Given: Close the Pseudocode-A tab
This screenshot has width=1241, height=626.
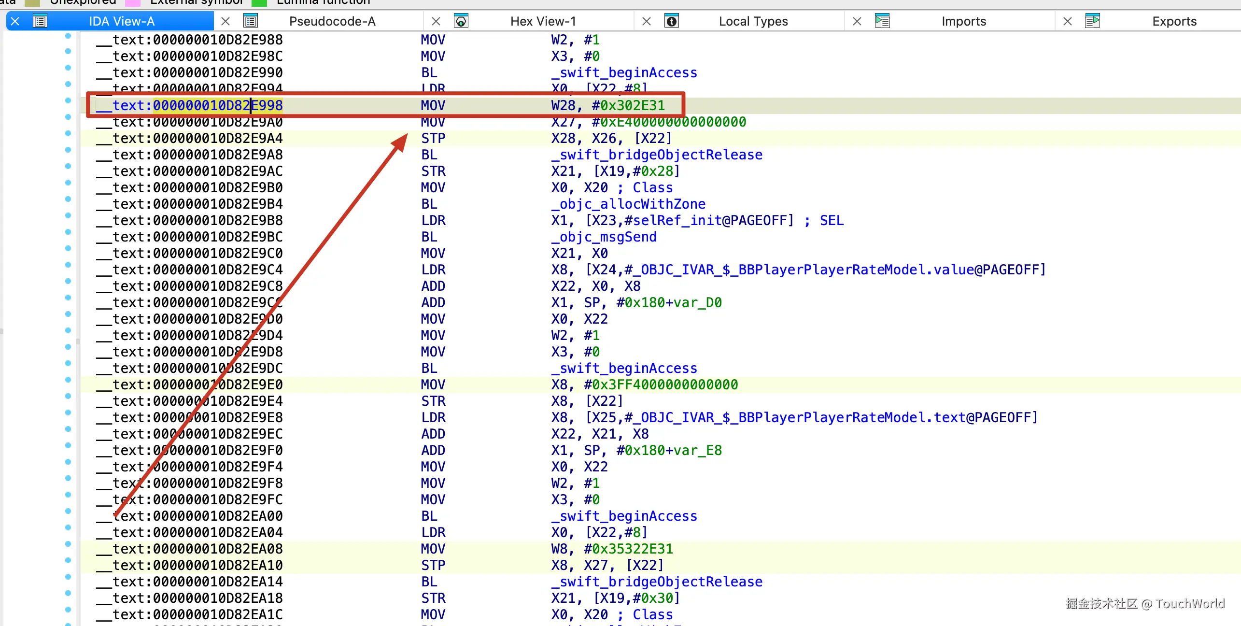Looking at the screenshot, I should pos(226,21).
